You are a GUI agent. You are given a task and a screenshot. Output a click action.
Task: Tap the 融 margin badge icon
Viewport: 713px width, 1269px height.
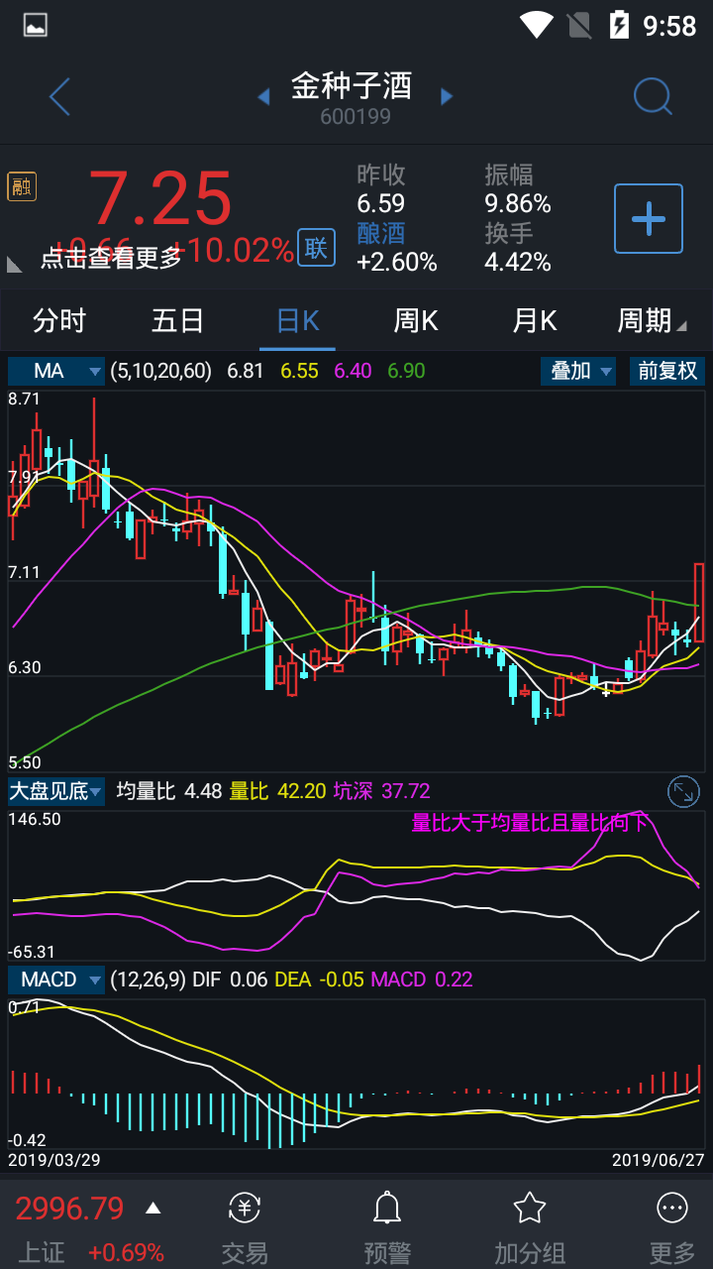[x=22, y=185]
